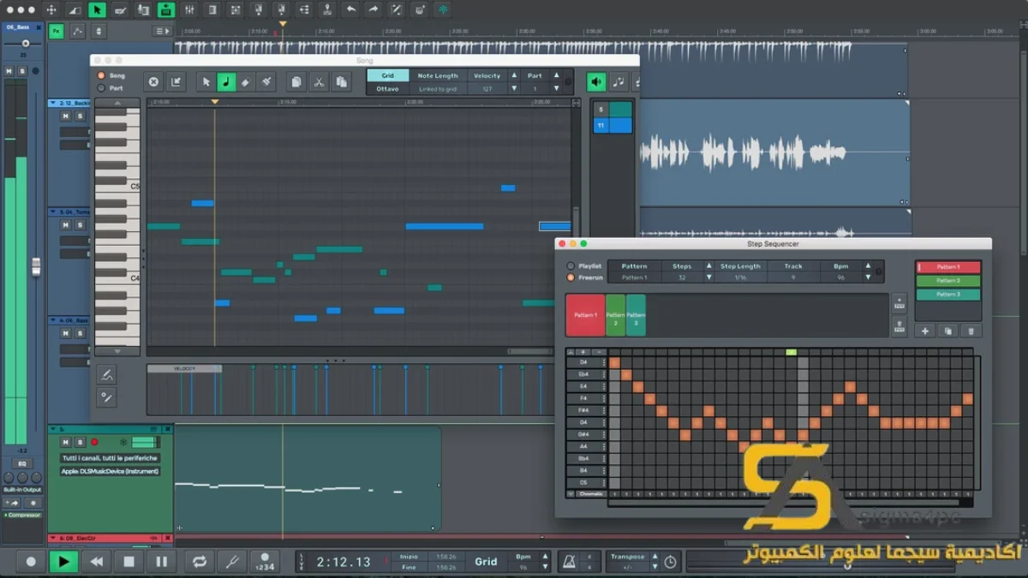Image resolution: width=1028 pixels, height=578 pixels.
Task: Increase Steps with up arrow in Step Sequencer
Action: [x=708, y=266]
